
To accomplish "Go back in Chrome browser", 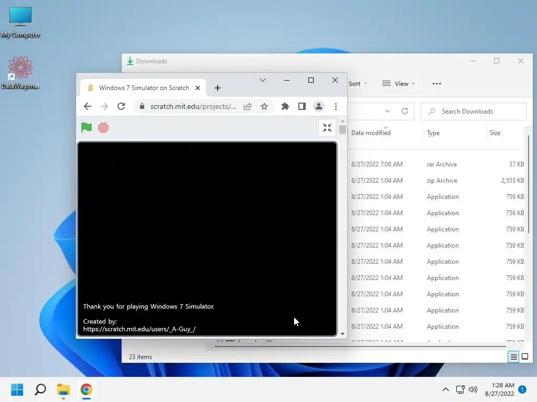I will click(x=88, y=106).
